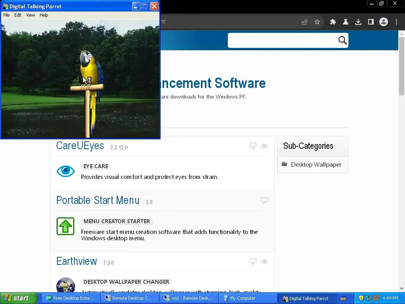Click the parrot icon in the title bar
The width and height of the screenshot is (405, 304).
(5, 6)
